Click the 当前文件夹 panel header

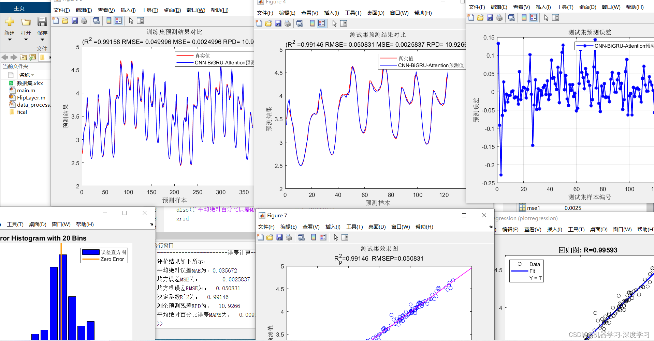(16, 66)
